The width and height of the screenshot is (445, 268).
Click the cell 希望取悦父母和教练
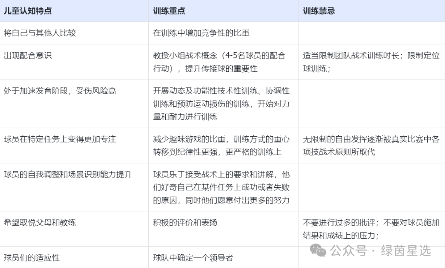(74, 228)
